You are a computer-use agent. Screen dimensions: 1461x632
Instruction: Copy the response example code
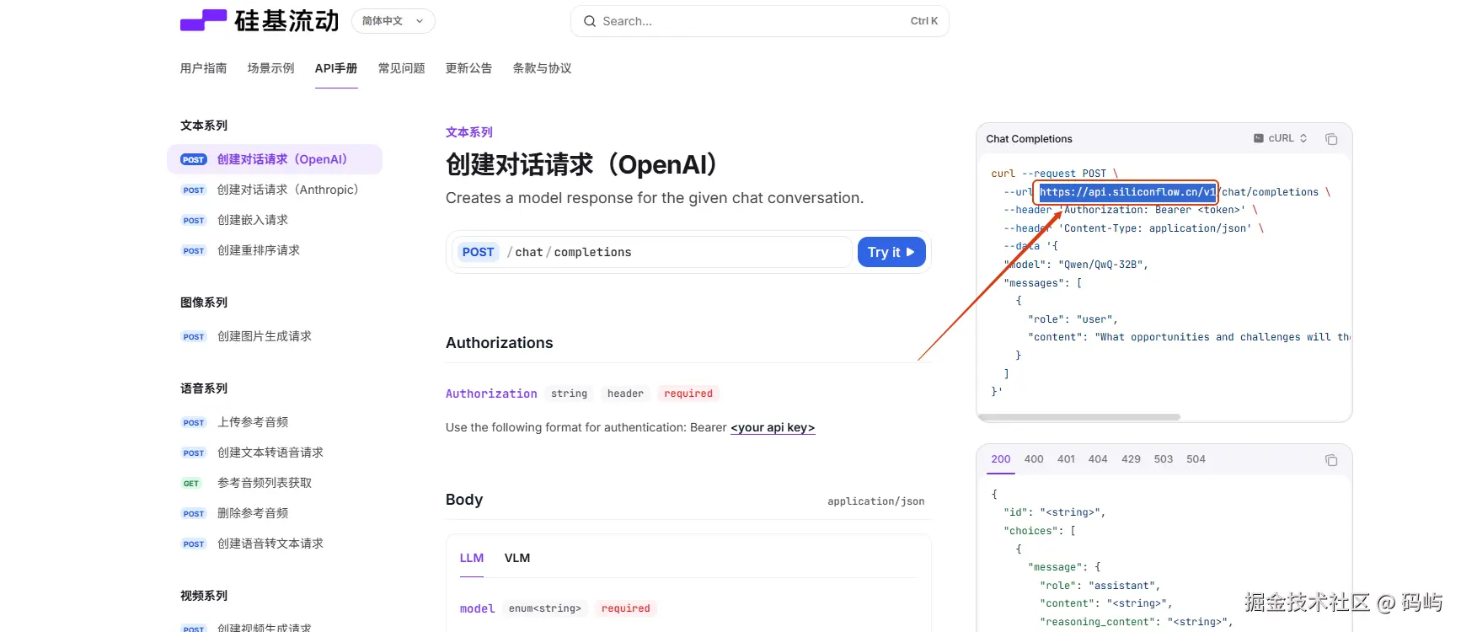[1331, 460]
